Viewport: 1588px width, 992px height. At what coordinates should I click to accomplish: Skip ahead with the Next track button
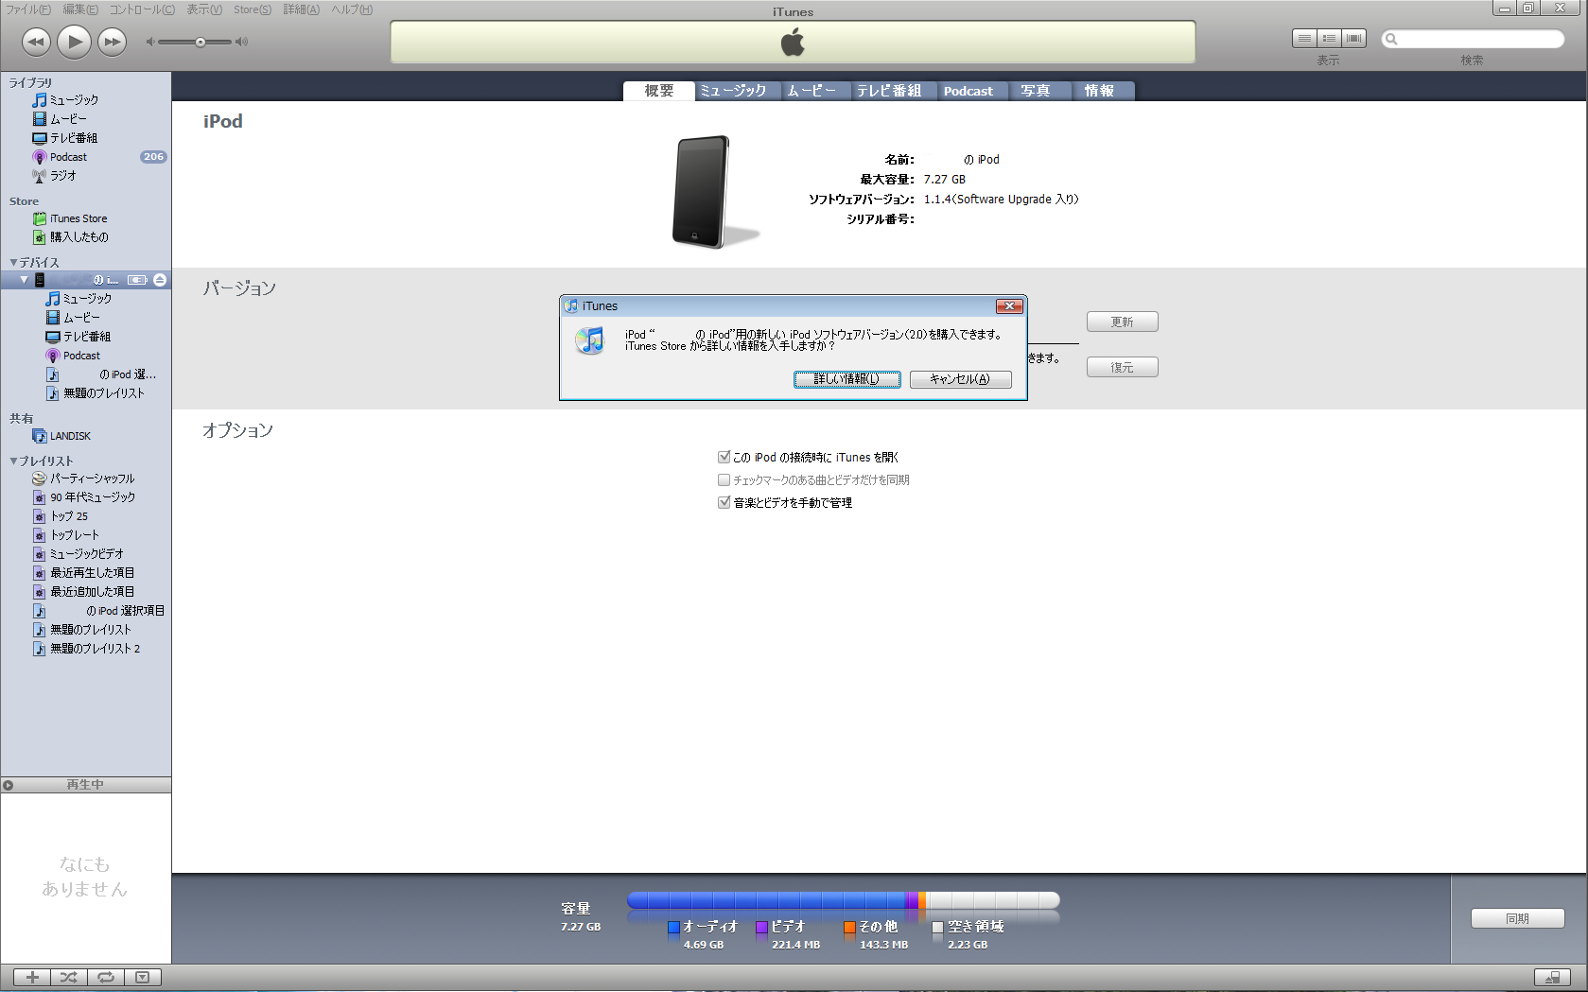tap(113, 42)
